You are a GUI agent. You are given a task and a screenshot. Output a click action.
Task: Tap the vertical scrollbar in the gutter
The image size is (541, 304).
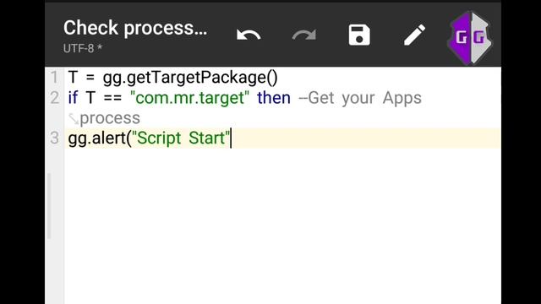[x=49, y=206]
